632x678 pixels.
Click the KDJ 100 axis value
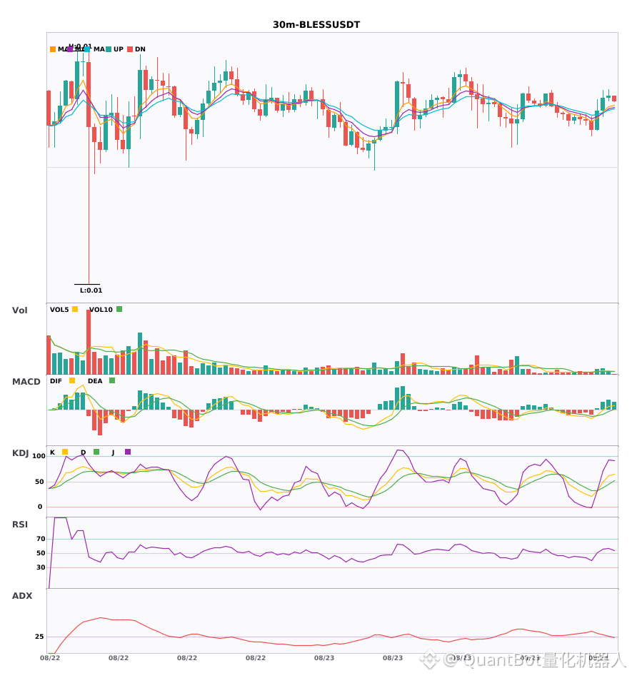click(x=39, y=456)
